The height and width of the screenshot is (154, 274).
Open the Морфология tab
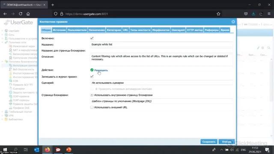161,30
